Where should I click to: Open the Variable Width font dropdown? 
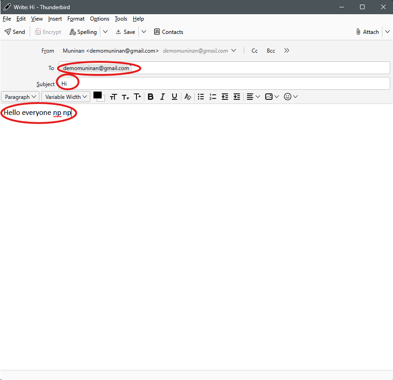[65, 97]
